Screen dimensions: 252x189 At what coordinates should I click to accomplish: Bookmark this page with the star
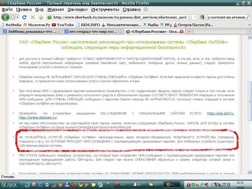(190, 17)
